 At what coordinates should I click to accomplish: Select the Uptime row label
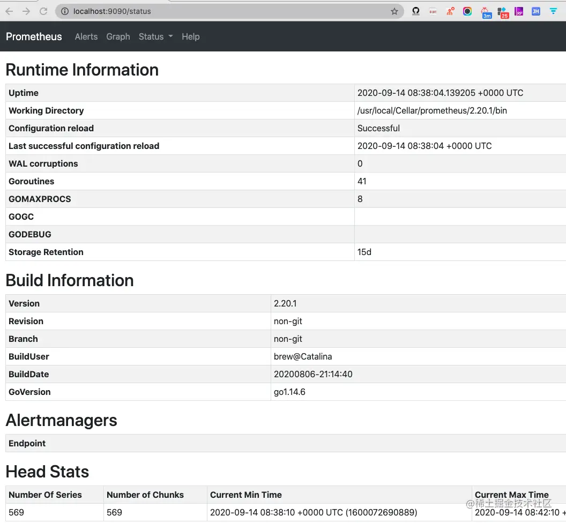[24, 93]
